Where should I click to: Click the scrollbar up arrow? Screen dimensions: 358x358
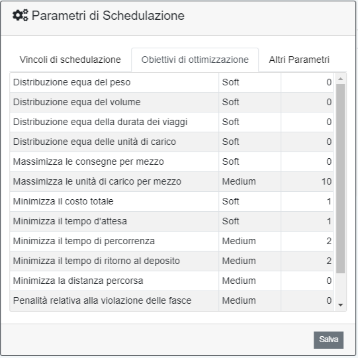click(x=340, y=79)
